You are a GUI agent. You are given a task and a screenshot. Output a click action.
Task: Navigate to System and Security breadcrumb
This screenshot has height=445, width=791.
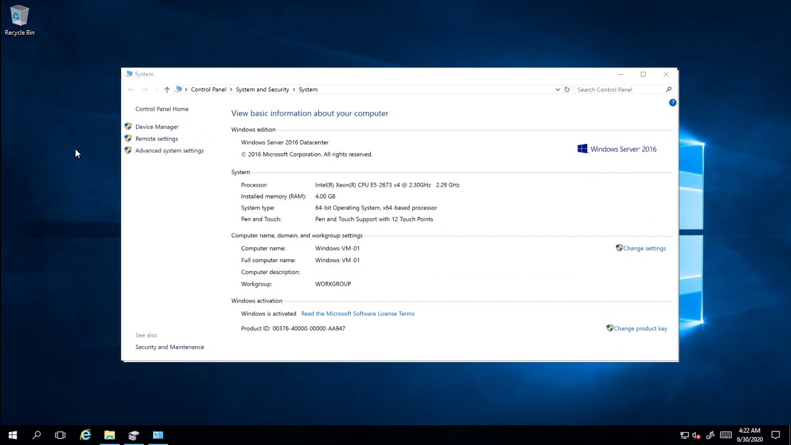coord(262,90)
